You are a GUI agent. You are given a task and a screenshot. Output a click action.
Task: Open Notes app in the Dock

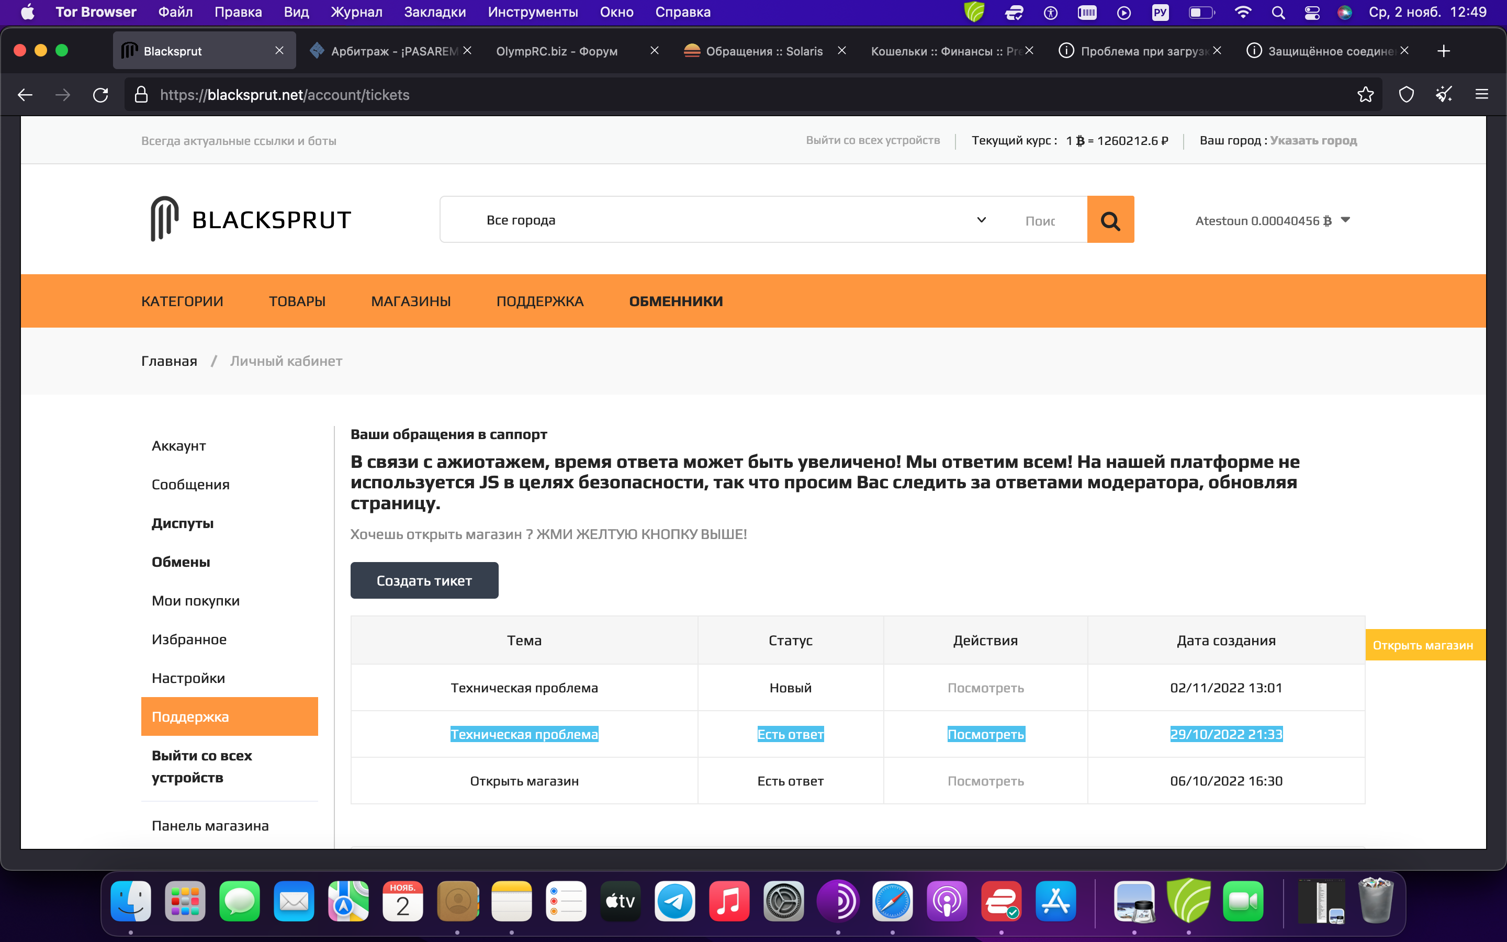512,901
